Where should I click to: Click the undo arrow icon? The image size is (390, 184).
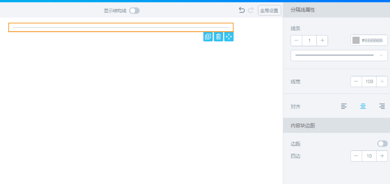pyautogui.click(x=241, y=10)
